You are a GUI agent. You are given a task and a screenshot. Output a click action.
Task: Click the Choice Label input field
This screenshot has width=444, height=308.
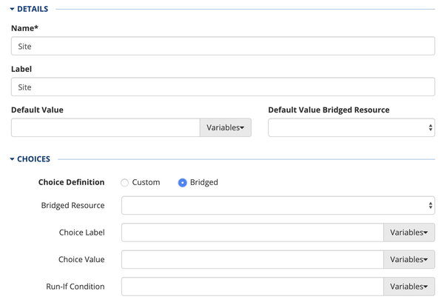(x=252, y=232)
